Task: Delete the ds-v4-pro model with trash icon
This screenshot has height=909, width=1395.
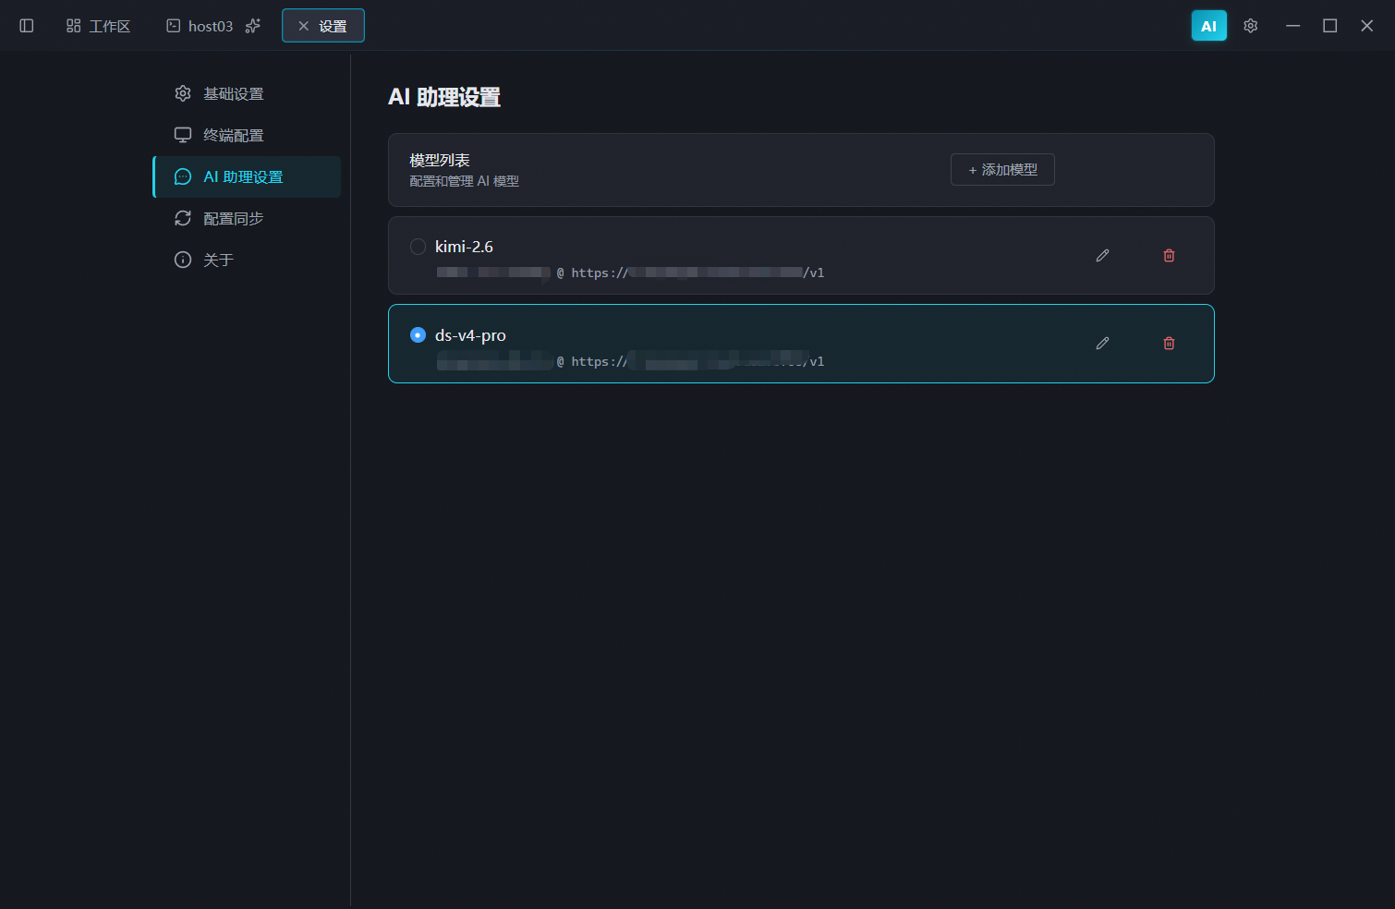Action: (x=1169, y=343)
